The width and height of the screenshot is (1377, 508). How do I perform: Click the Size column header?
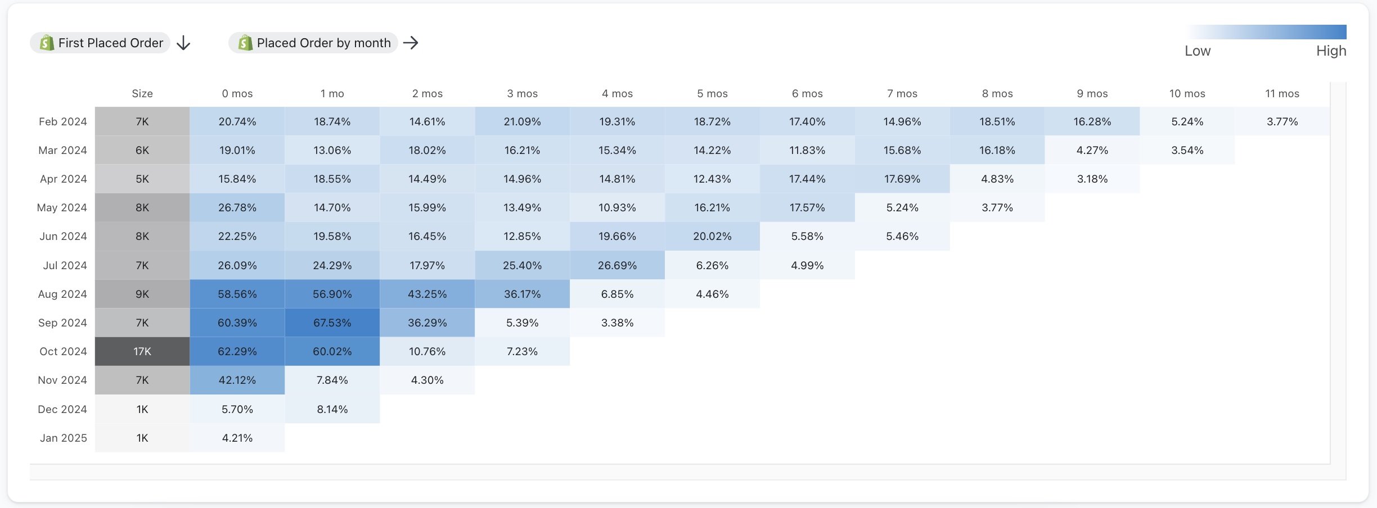[x=142, y=93]
